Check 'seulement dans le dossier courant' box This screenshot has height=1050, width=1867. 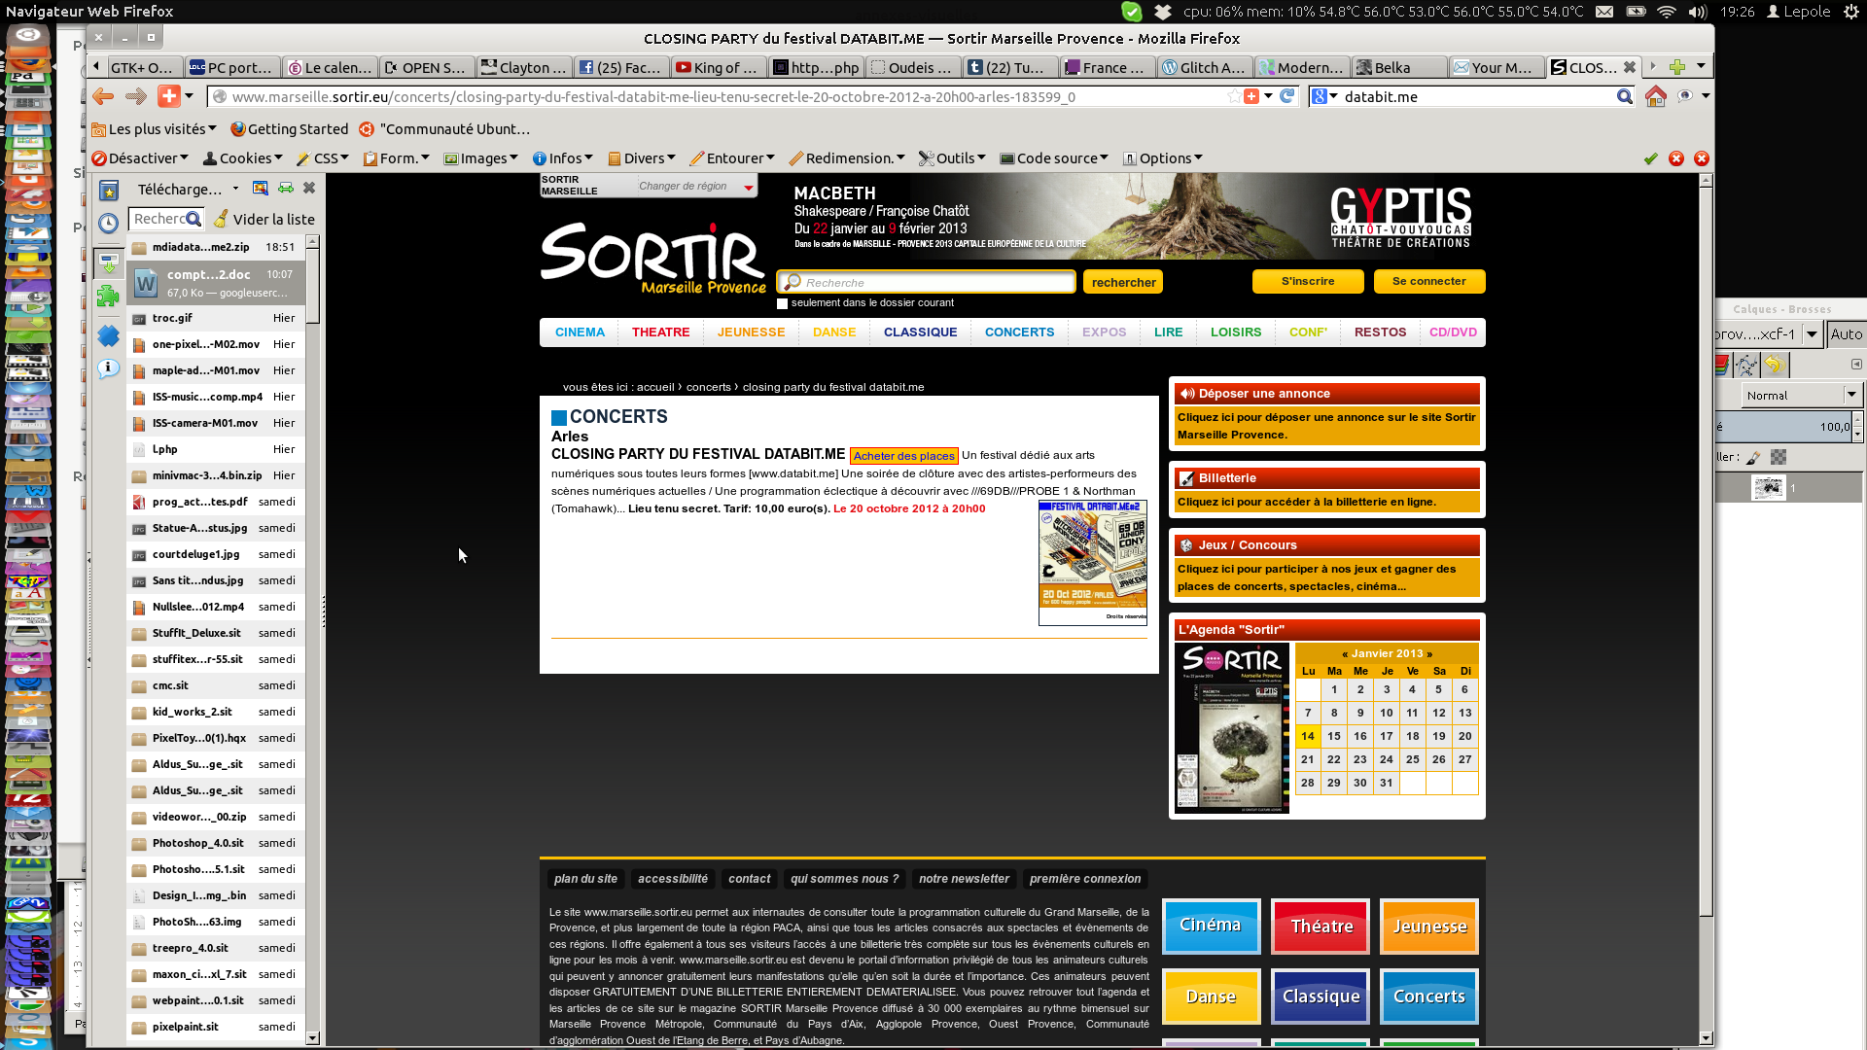click(x=782, y=304)
